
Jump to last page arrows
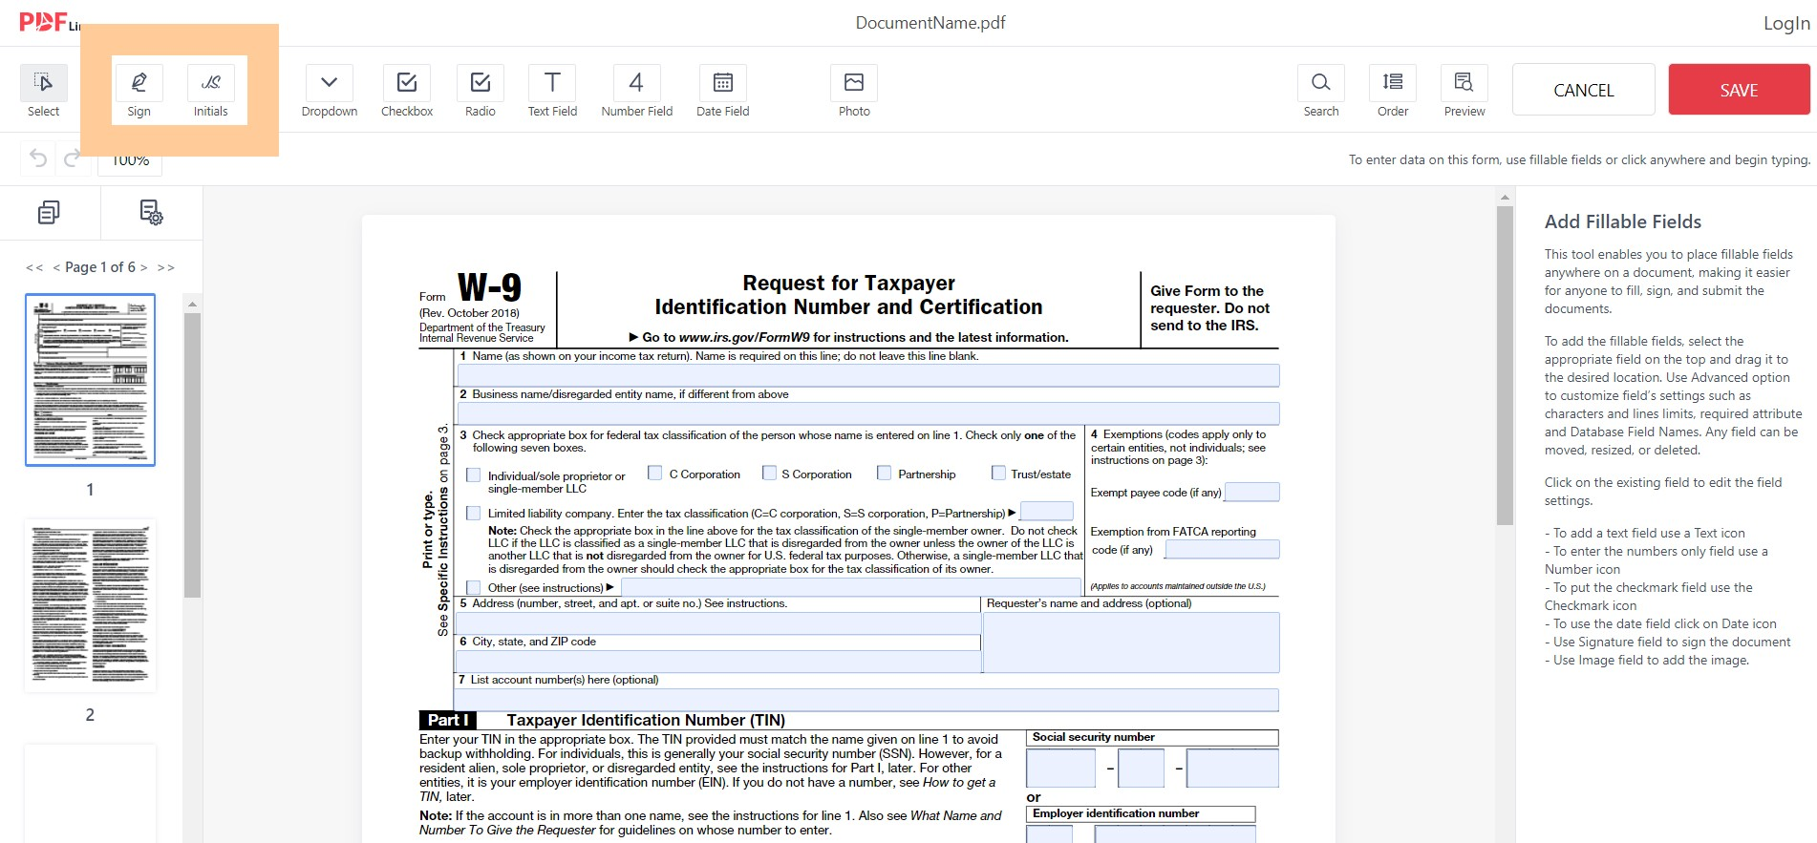[166, 267]
